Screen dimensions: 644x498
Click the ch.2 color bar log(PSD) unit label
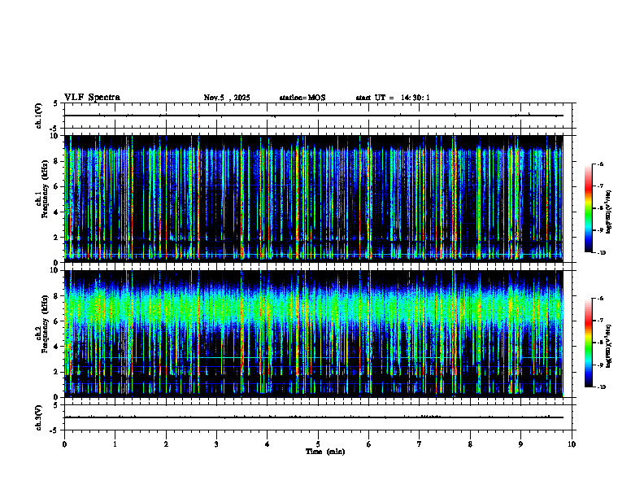tap(609, 346)
